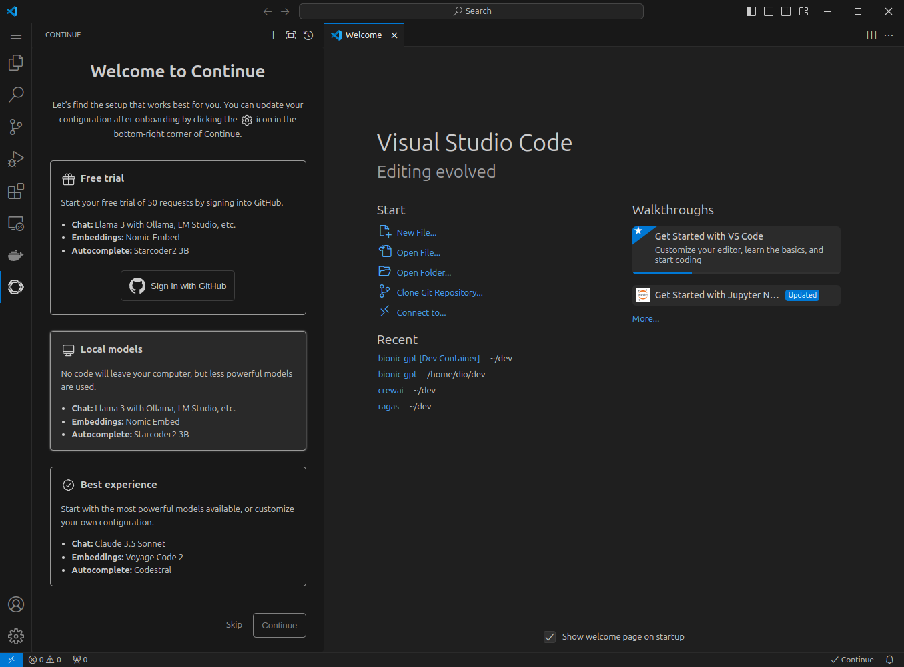Screen dimensions: 904x667
Task: Click the Search command center box
Action: 471,11
